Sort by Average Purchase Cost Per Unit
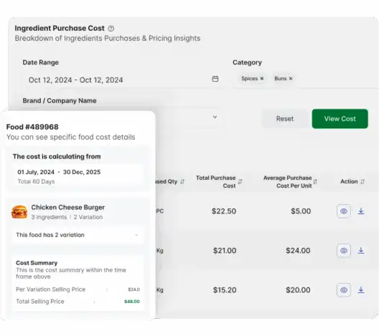Viewport: 379px width, 336px height. point(315,181)
